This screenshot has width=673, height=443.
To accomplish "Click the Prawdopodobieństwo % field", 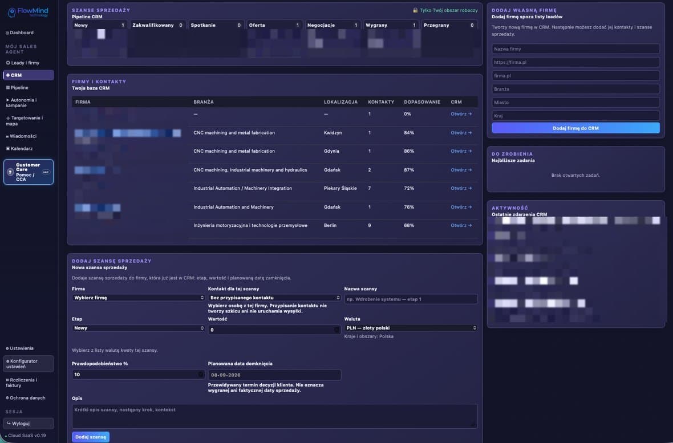I will 138,375.
